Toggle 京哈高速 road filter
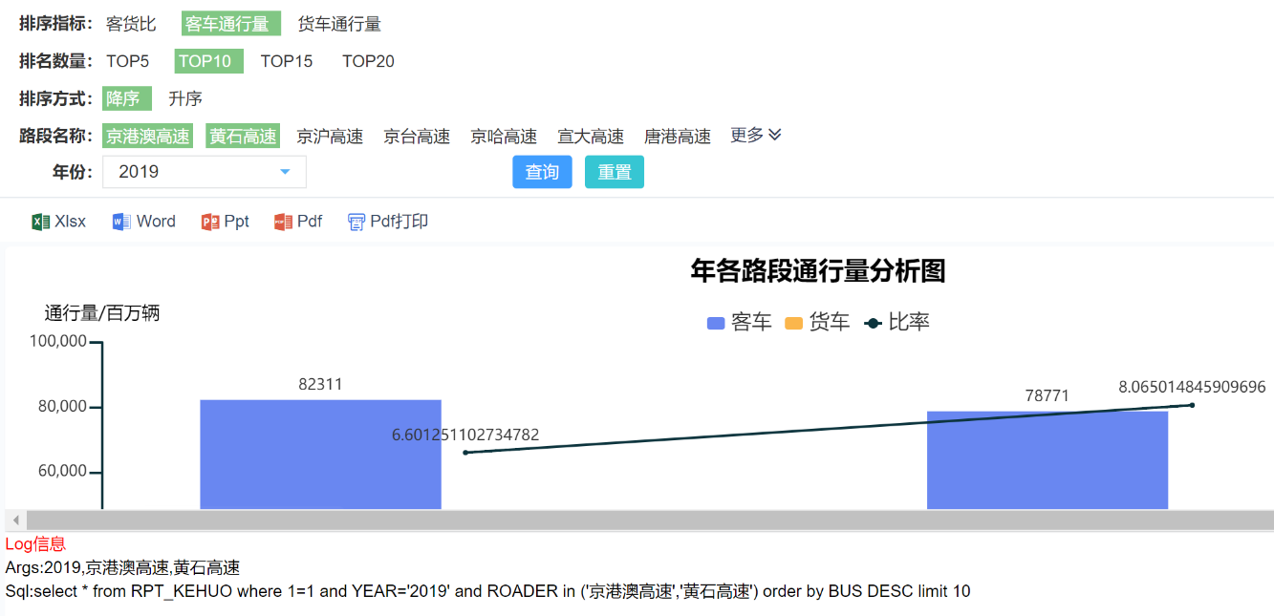The width and height of the screenshot is (1274, 616). point(504,136)
